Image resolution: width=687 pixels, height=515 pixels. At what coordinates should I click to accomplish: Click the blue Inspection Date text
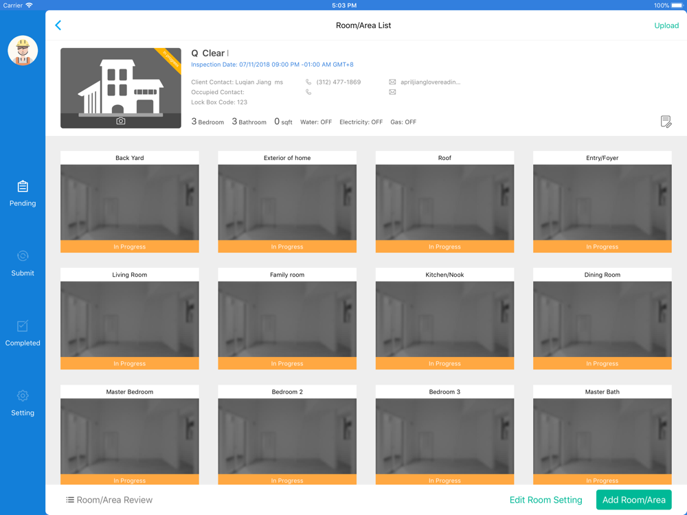272,65
